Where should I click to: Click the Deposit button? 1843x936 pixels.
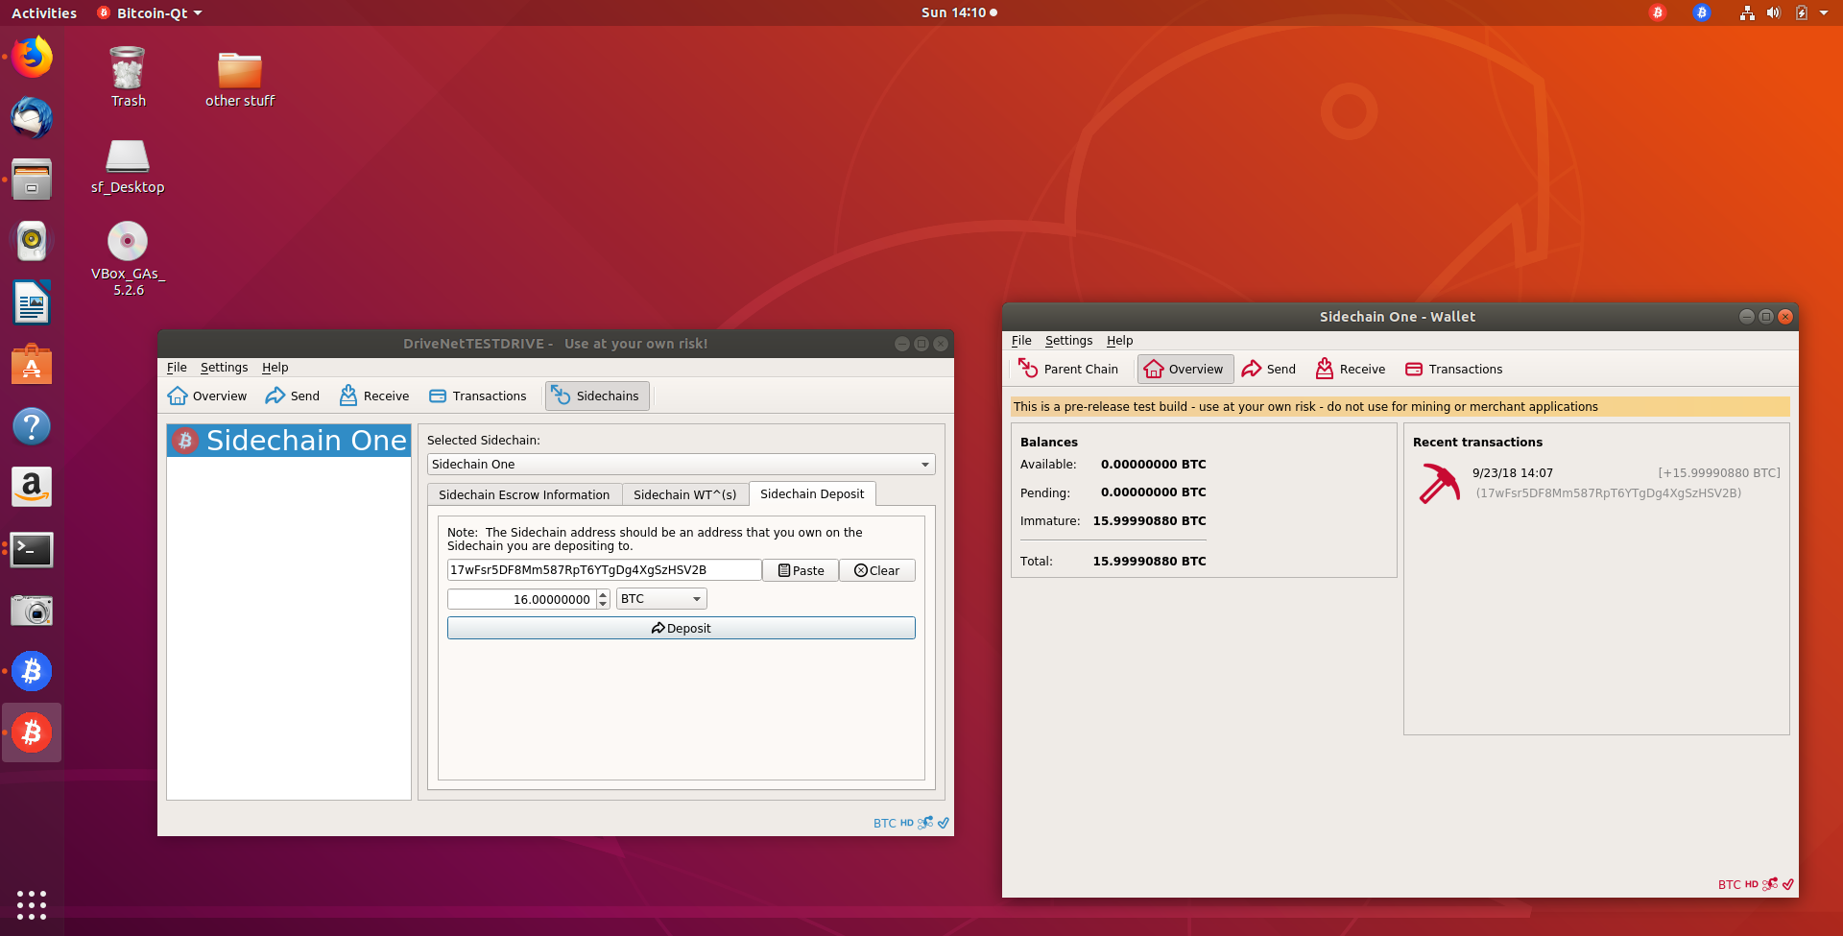coord(682,628)
